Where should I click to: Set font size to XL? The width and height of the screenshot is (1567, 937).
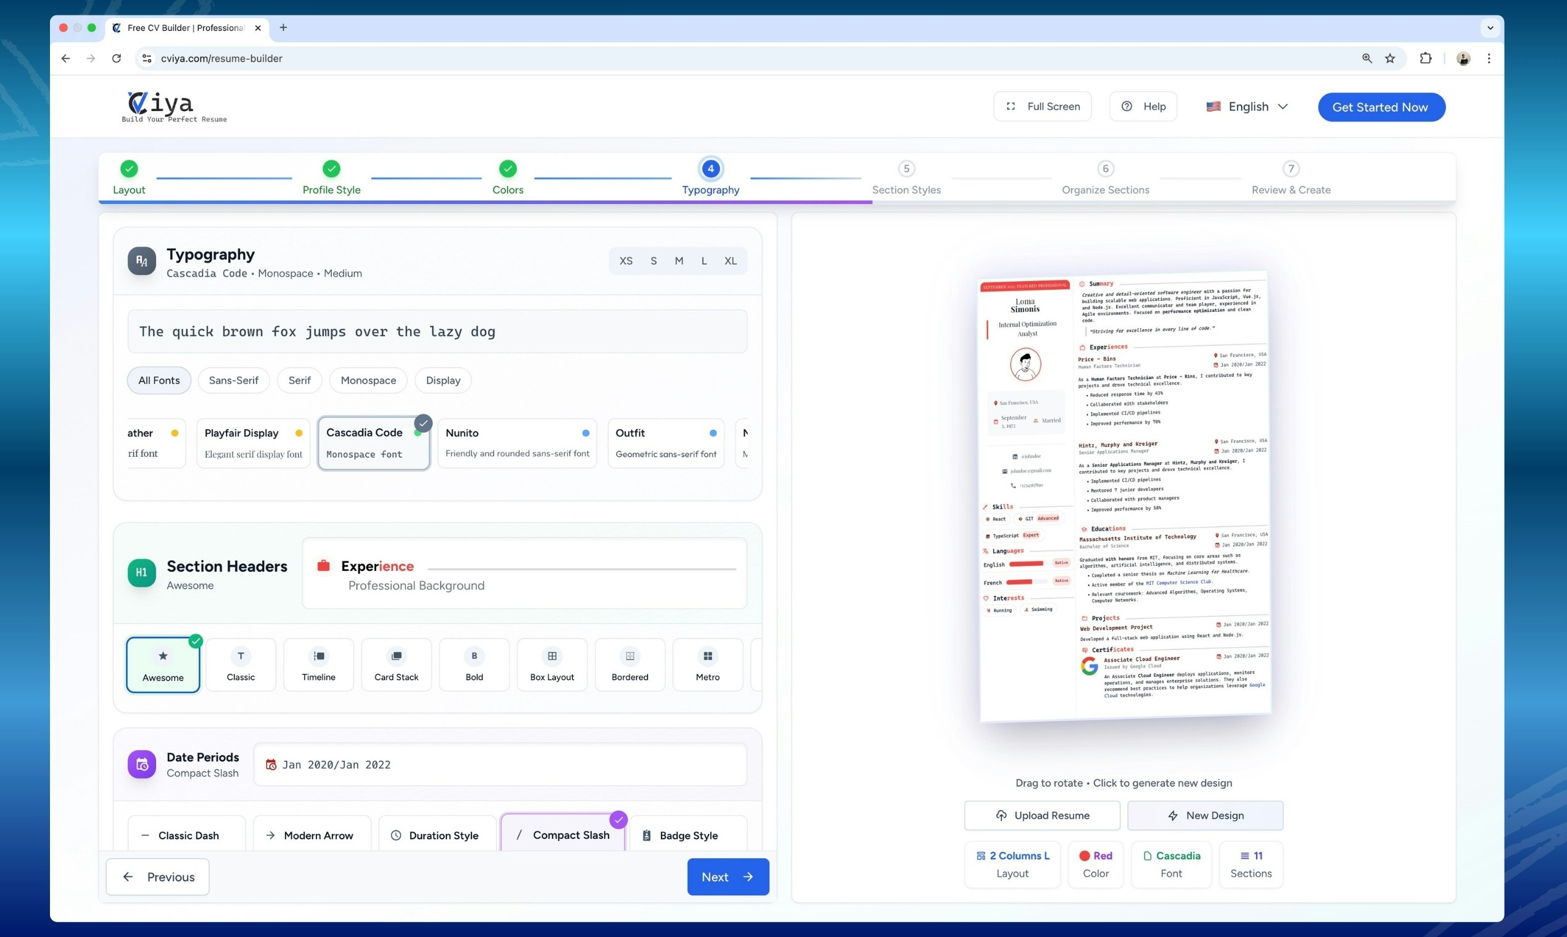click(730, 261)
